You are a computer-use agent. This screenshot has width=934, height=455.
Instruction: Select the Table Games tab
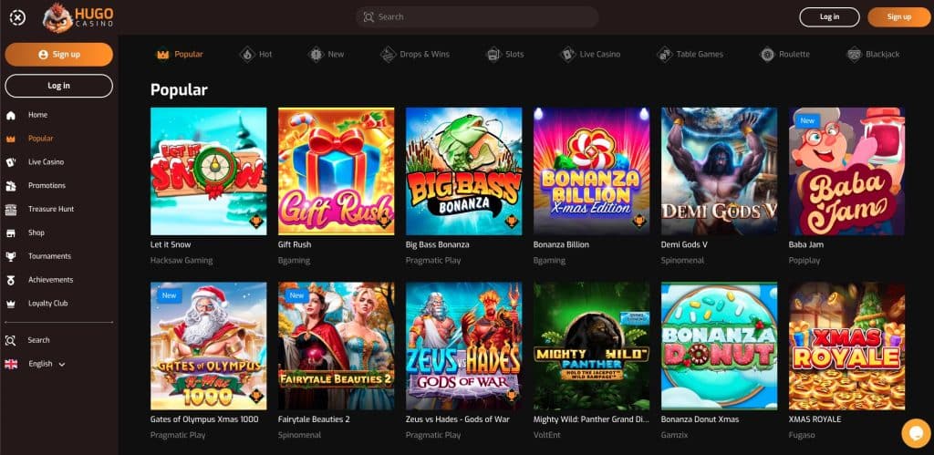690,54
